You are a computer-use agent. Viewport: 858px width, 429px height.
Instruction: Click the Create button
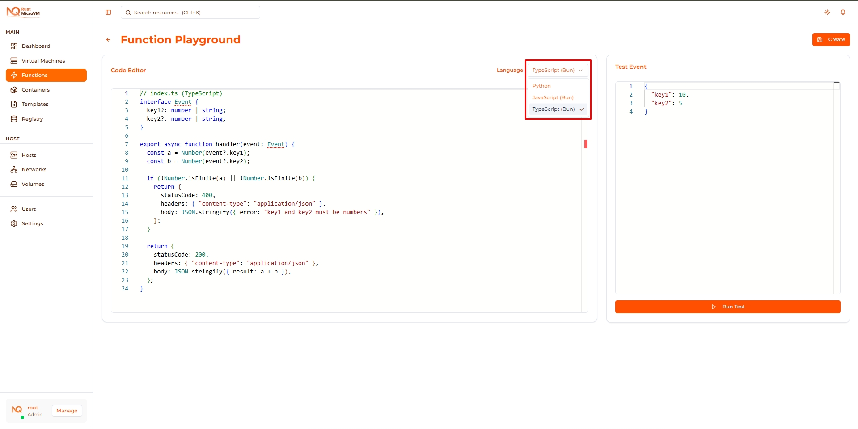pos(831,39)
